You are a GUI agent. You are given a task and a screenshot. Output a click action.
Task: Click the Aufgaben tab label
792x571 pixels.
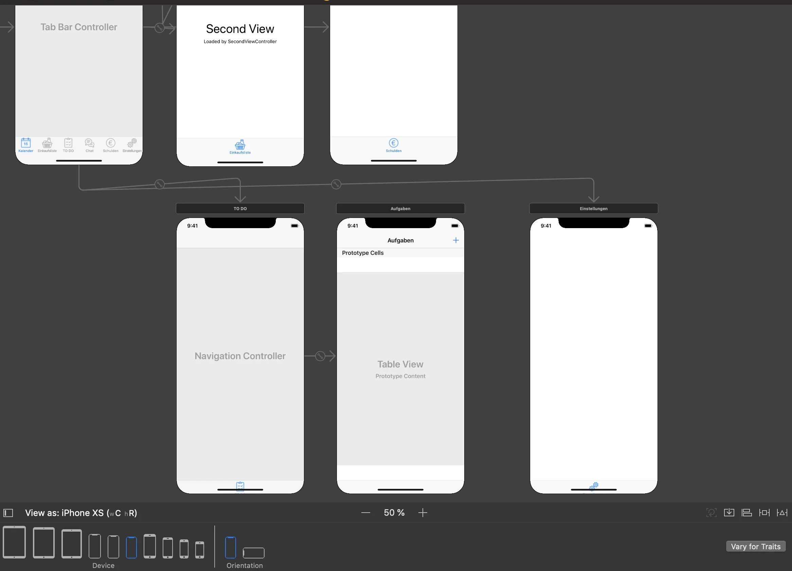point(400,208)
